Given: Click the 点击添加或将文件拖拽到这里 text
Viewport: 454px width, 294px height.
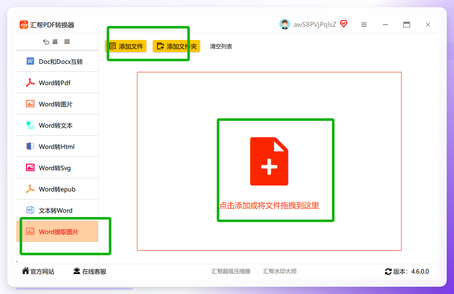Looking at the screenshot, I should [x=269, y=206].
